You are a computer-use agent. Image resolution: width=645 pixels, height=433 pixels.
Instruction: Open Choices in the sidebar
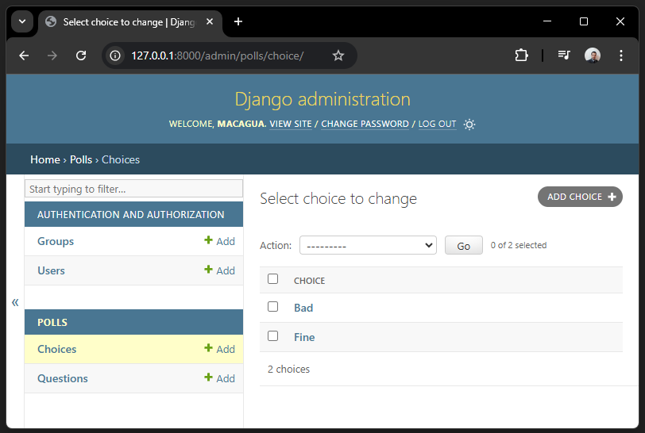(56, 349)
